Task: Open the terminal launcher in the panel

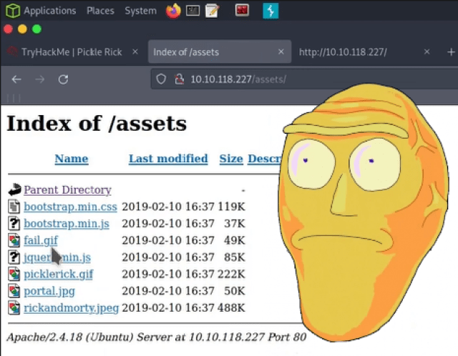Action: (193, 11)
